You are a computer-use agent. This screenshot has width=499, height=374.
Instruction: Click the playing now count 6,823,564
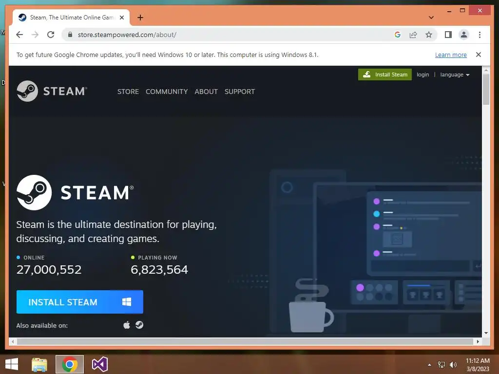coord(159,270)
